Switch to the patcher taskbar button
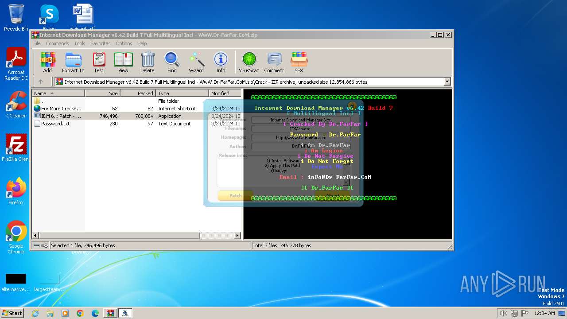This screenshot has height=319, width=567. click(x=125, y=313)
